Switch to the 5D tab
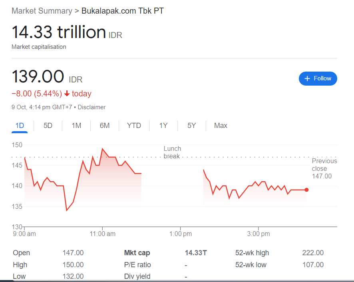Image resolution: width=354 pixels, height=282 pixels. point(48,126)
